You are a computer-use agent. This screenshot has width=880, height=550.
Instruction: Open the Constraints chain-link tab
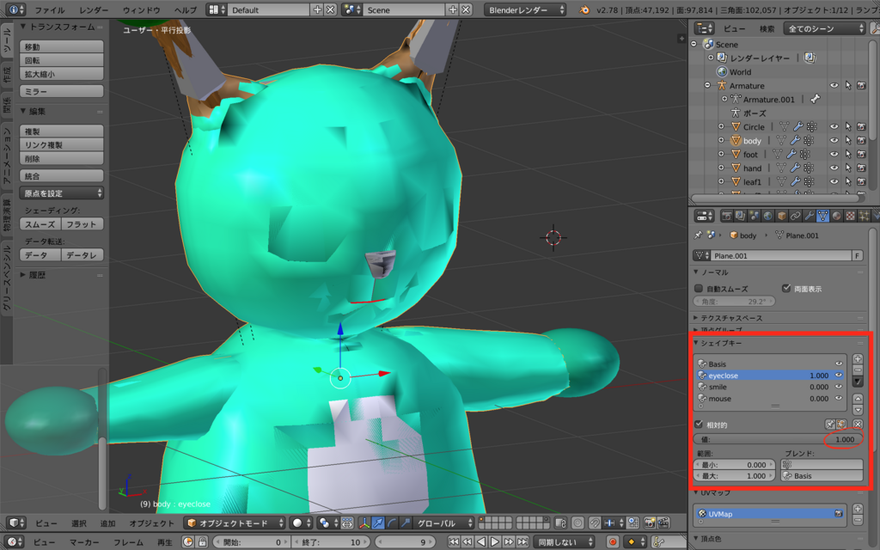[795, 216]
